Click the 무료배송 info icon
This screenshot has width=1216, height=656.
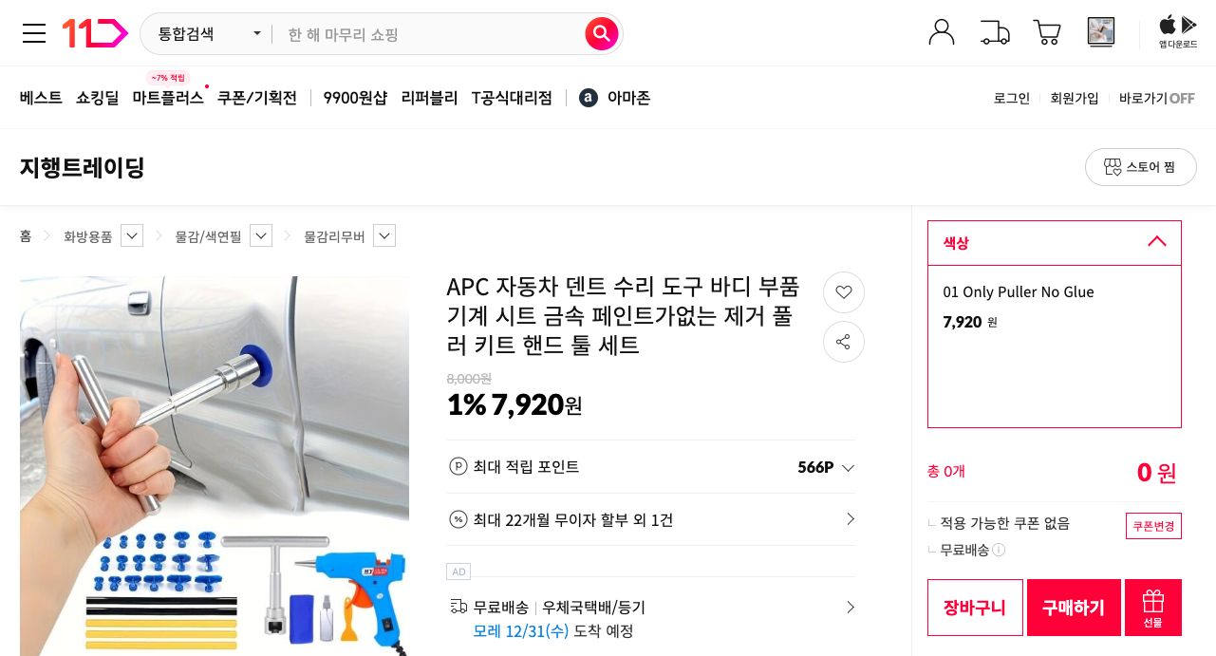tap(999, 550)
